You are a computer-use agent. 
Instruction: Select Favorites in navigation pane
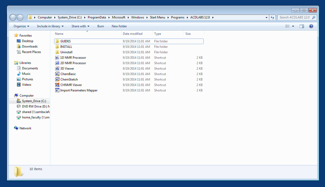[x=25, y=36]
